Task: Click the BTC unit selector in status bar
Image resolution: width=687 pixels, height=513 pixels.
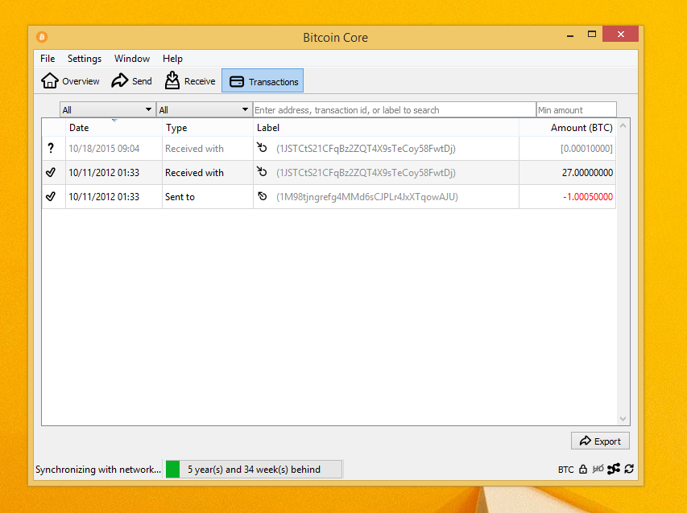Action: pos(565,470)
